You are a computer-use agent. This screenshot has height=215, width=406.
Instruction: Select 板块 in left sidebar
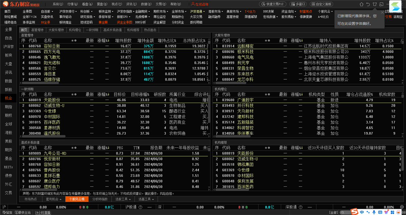click(8, 55)
